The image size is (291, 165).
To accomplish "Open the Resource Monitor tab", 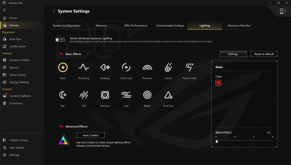I will (x=239, y=26).
